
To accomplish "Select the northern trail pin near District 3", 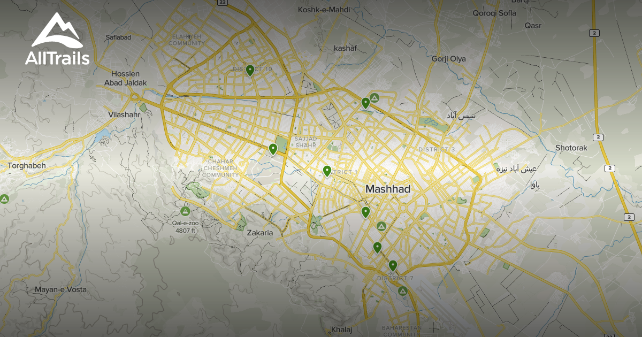I will [x=365, y=102].
